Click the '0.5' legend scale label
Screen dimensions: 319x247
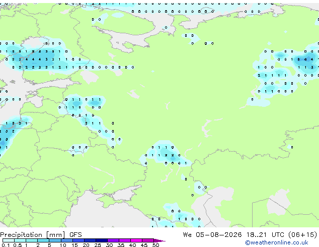click(17, 245)
